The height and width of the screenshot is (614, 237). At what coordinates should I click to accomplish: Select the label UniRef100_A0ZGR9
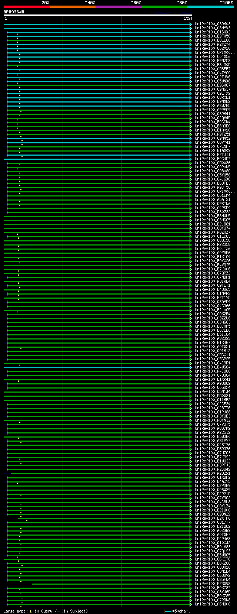coord(213,530)
